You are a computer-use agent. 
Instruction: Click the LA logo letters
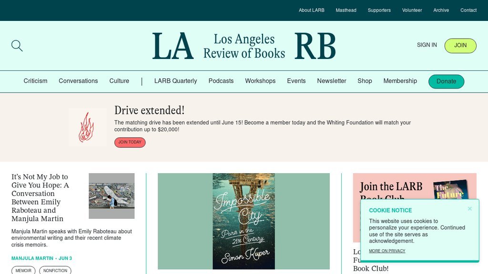pos(173,46)
